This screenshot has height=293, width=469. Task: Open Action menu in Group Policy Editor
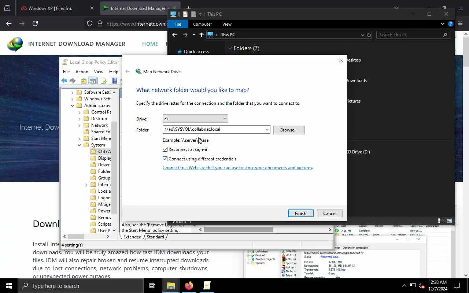click(82, 72)
